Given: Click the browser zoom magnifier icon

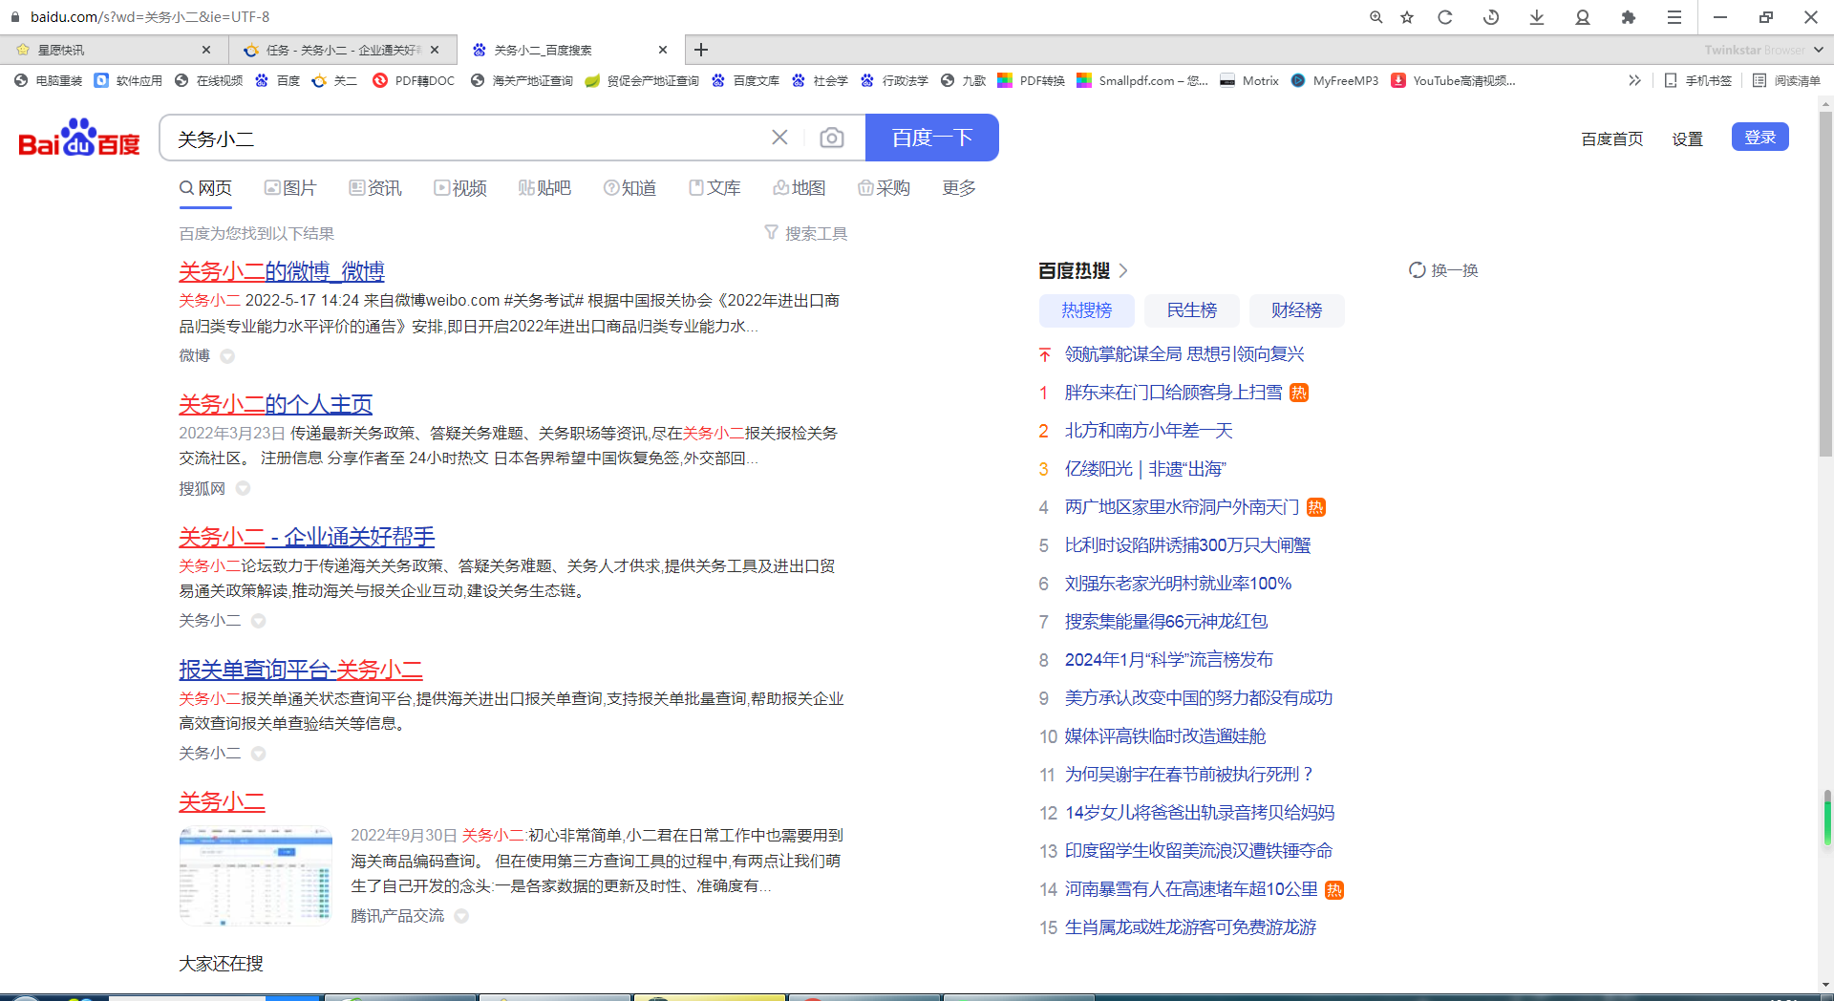Looking at the screenshot, I should coord(1375,17).
